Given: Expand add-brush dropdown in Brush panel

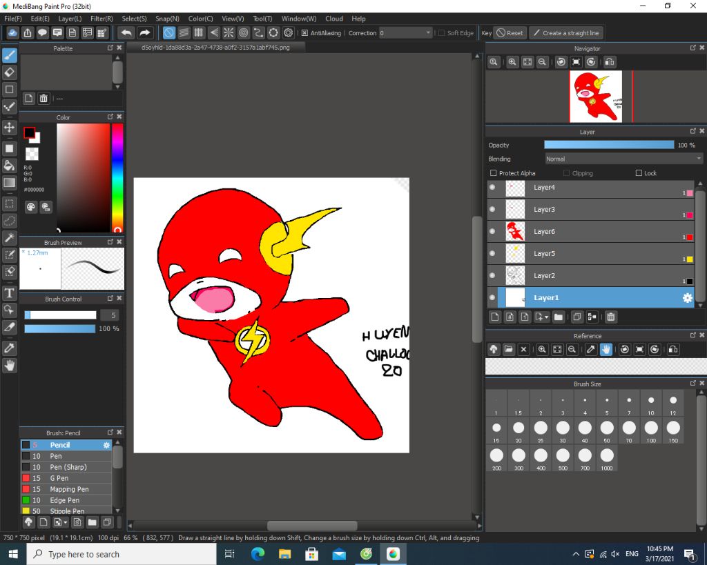Looking at the screenshot, I should tap(66, 522).
